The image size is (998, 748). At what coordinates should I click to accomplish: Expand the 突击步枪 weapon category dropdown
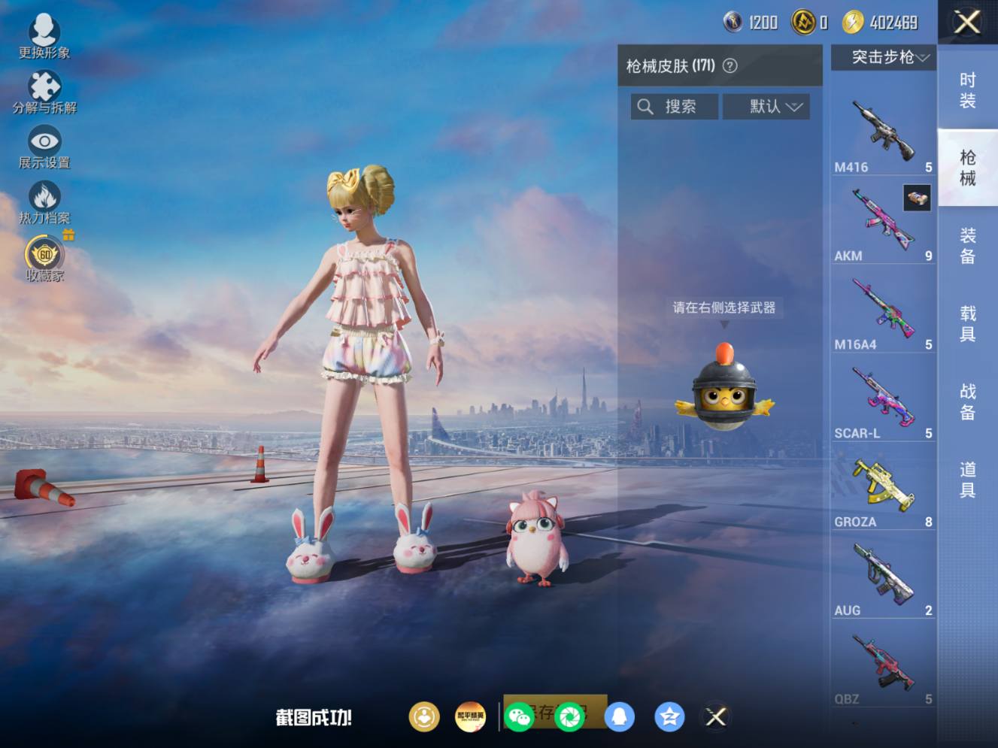pyautogui.click(x=884, y=57)
